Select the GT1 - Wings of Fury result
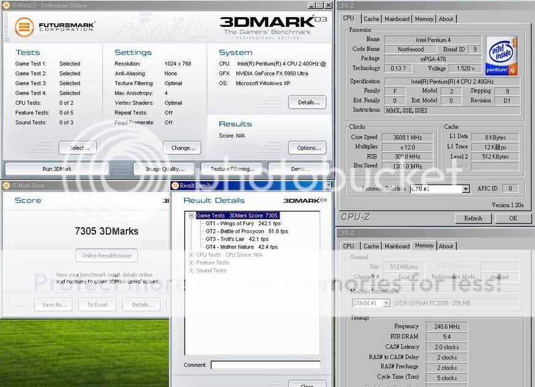535x387 pixels. point(238,224)
